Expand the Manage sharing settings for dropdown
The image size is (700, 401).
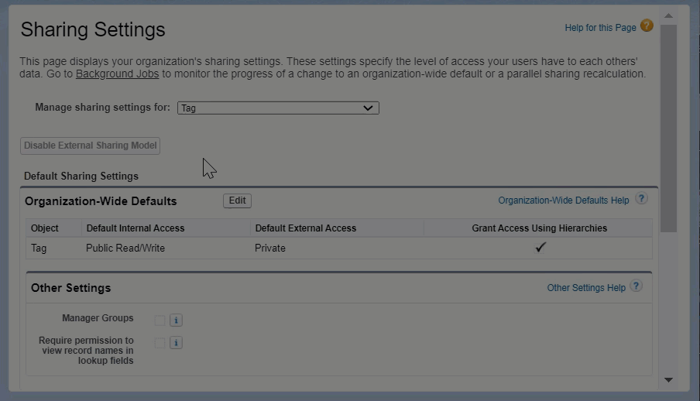(278, 108)
